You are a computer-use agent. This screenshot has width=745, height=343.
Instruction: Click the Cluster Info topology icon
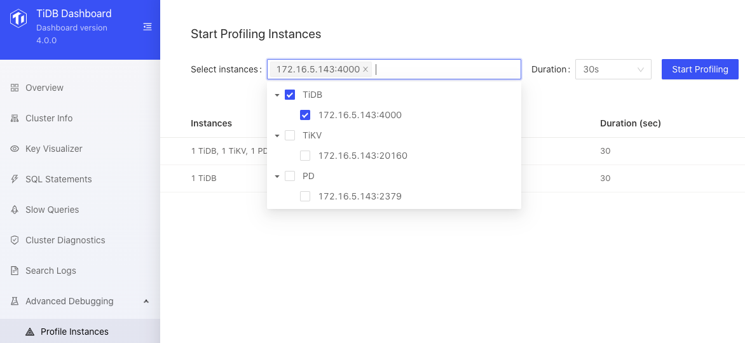click(15, 118)
